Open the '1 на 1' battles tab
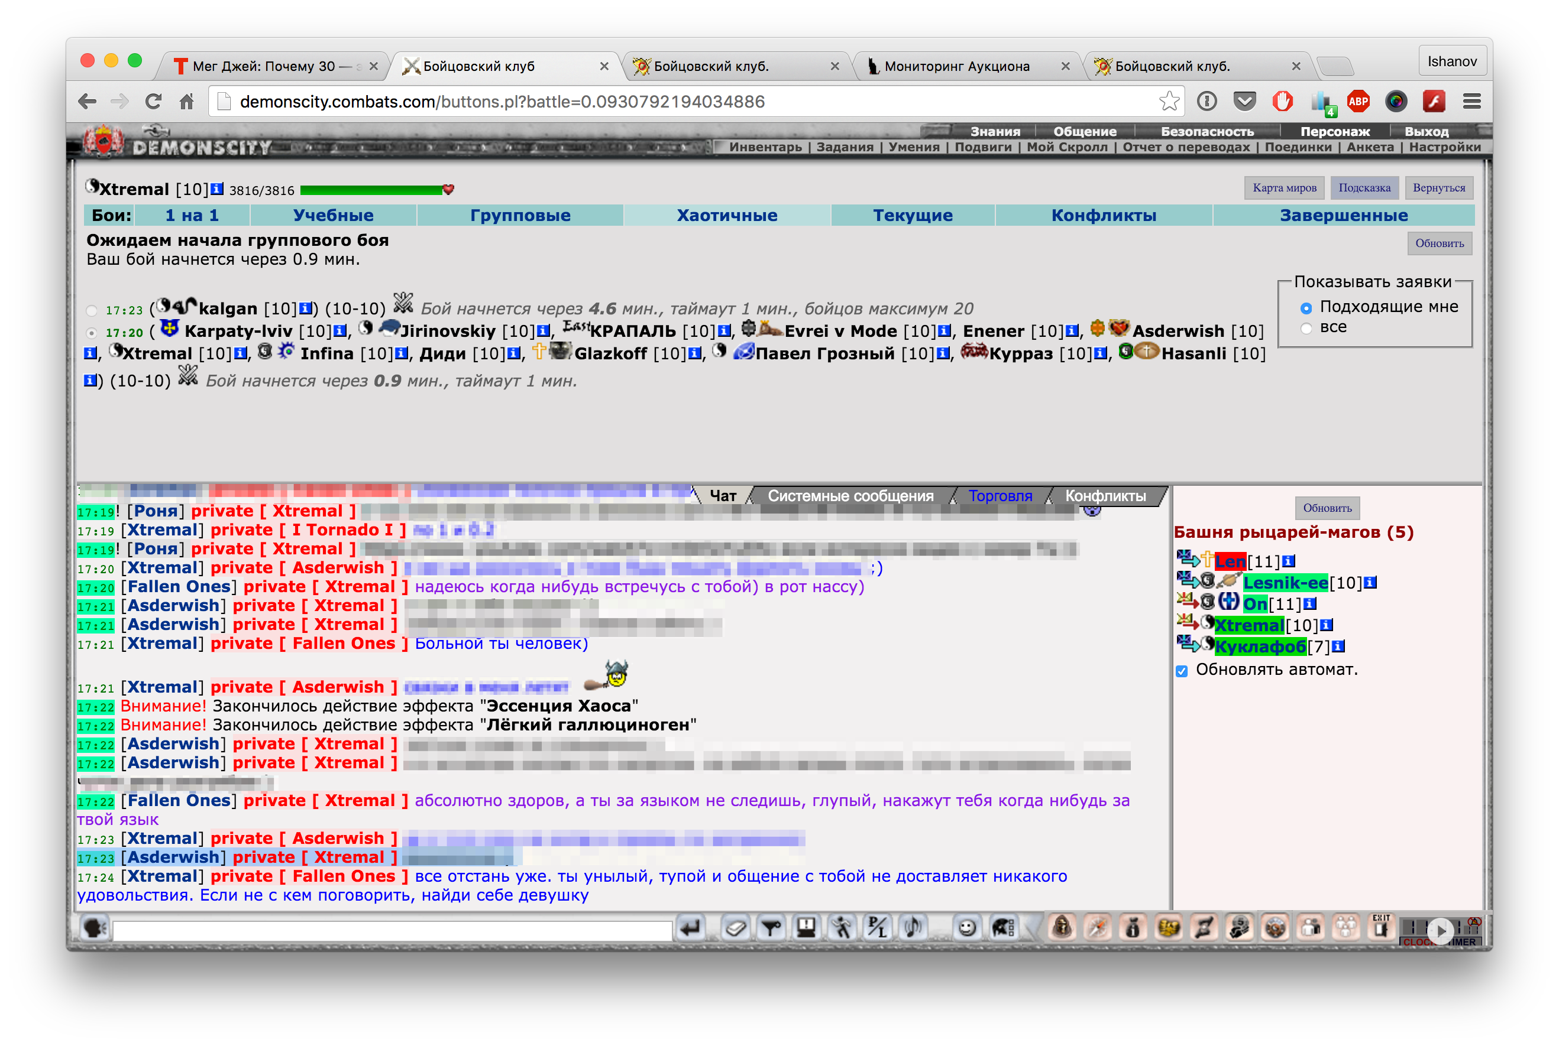 pyautogui.click(x=192, y=216)
